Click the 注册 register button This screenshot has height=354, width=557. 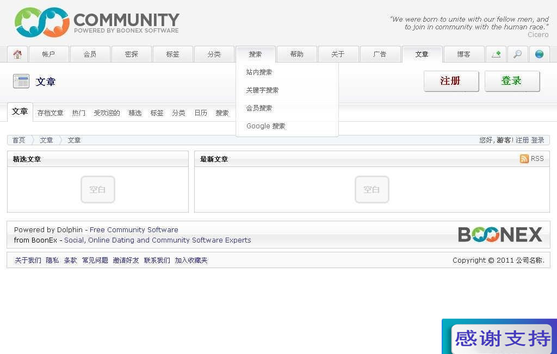451,82
